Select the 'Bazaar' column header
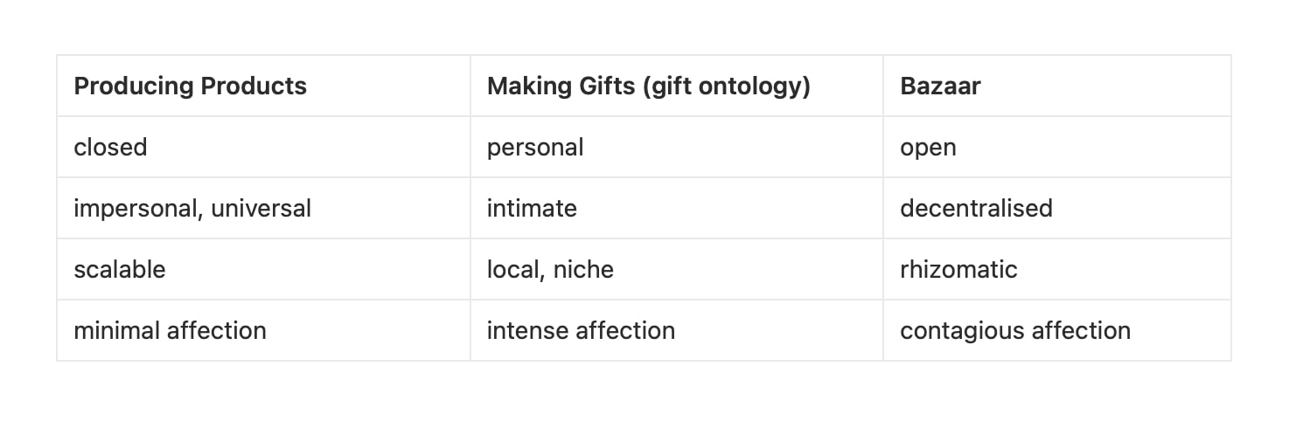Viewport: 1296px width, 428px height. 940,86
